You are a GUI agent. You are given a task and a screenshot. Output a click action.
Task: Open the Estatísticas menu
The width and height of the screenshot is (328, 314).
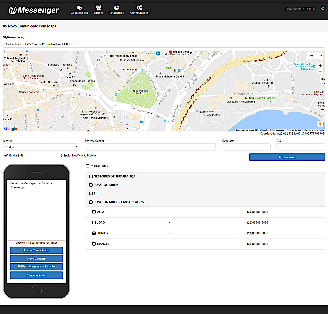pos(117,10)
